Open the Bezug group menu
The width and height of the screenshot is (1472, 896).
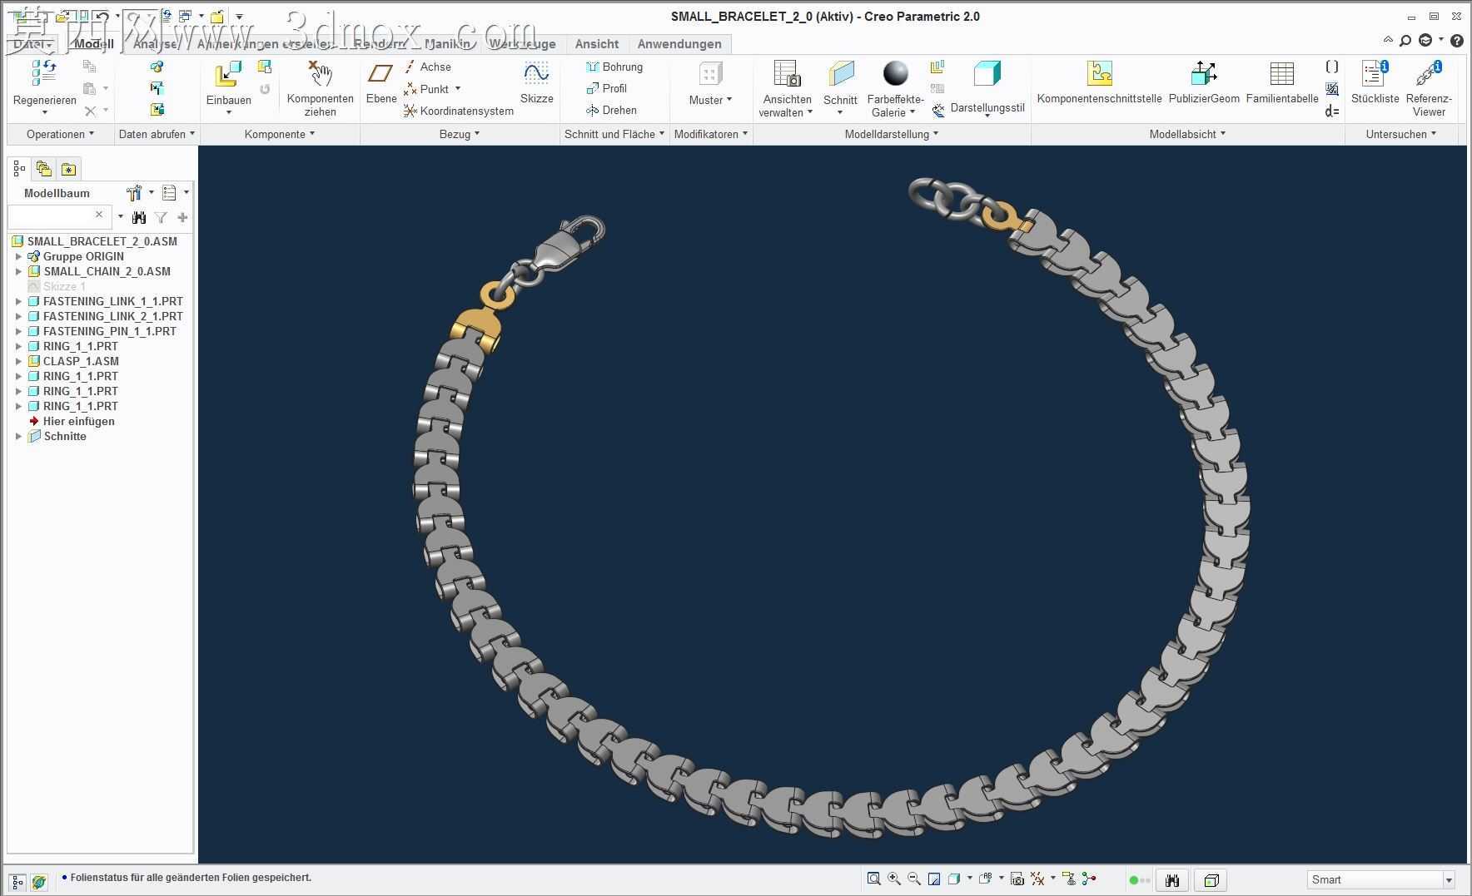click(x=460, y=134)
